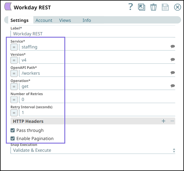
Task: Delete the snap with the trash icon
Action: (x=153, y=7)
